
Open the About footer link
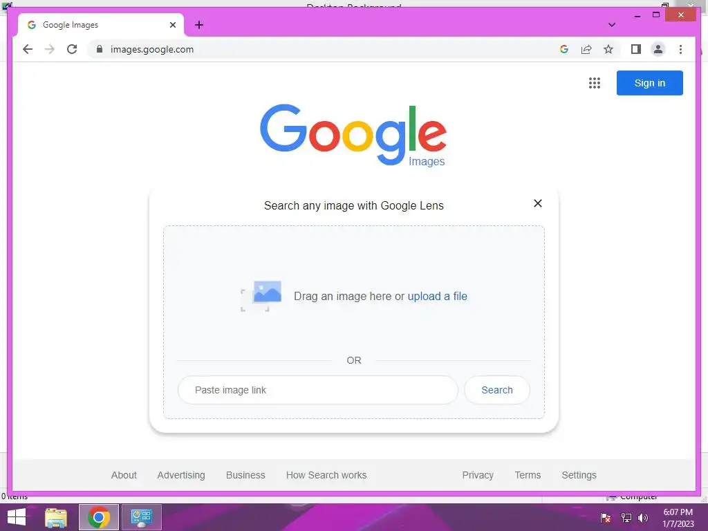[124, 475]
